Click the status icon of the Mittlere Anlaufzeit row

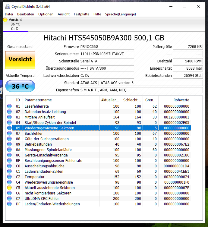(x=9, y=117)
